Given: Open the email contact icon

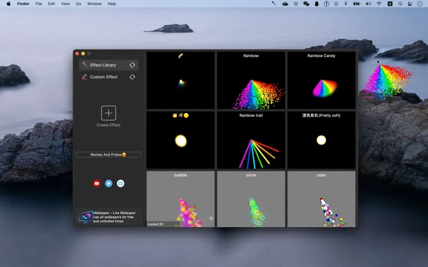Looking at the screenshot, I should pos(121,183).
